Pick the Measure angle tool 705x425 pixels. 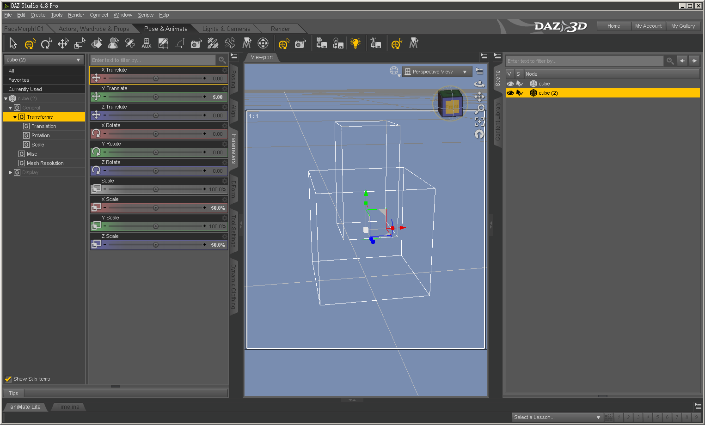click(180, 43)
